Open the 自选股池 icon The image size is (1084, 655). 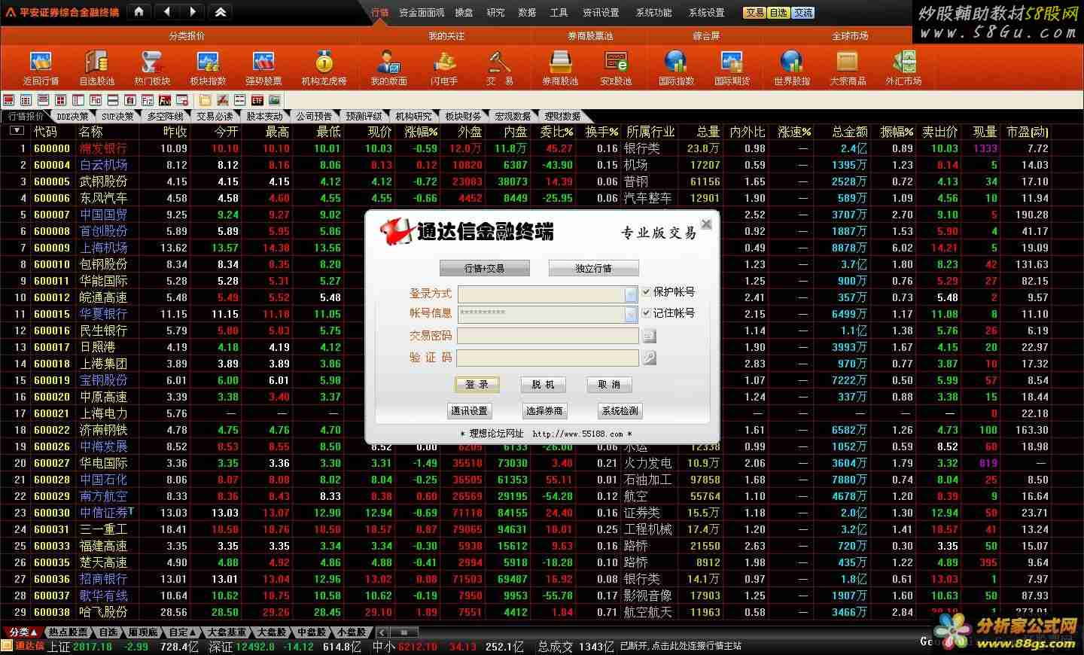click(x=96, y=68)
